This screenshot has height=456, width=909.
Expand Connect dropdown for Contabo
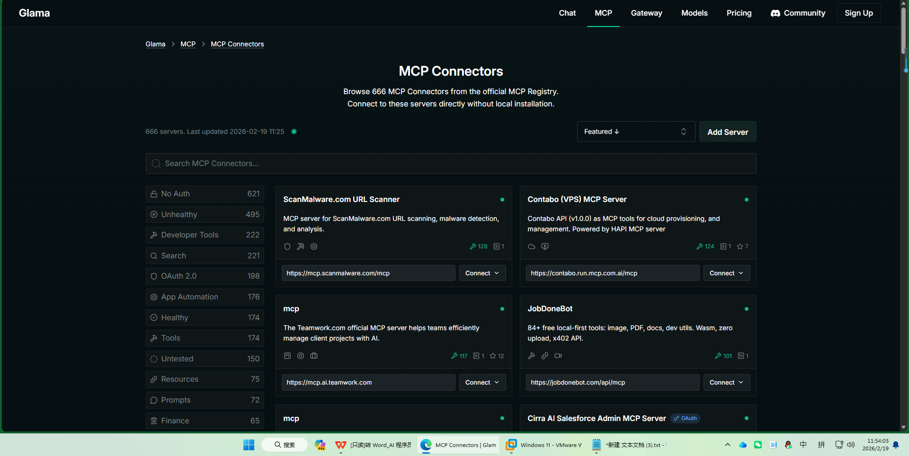click(727, 273)
